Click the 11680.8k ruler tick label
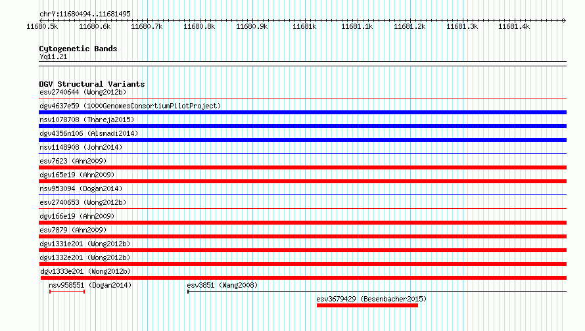 (199, 26)
